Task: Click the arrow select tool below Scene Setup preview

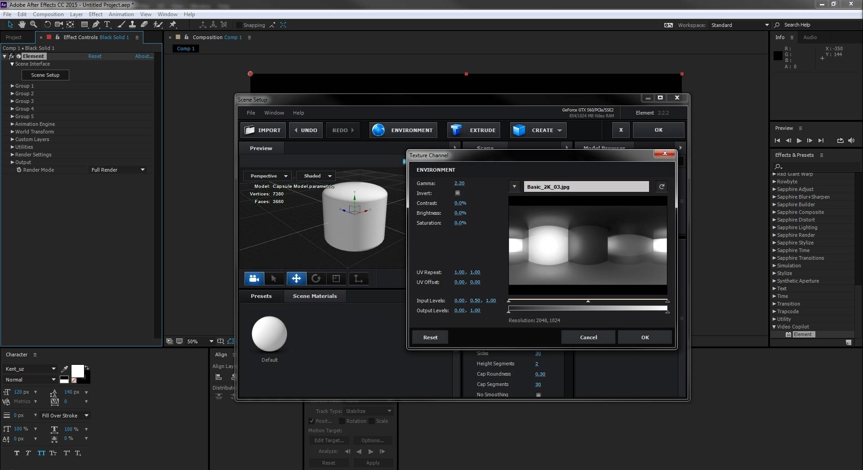Action: click(274, 279)
